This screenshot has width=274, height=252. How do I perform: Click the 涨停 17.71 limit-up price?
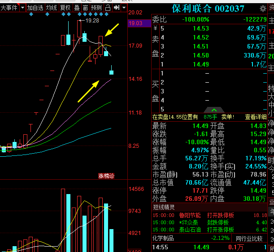pos(200,190)
